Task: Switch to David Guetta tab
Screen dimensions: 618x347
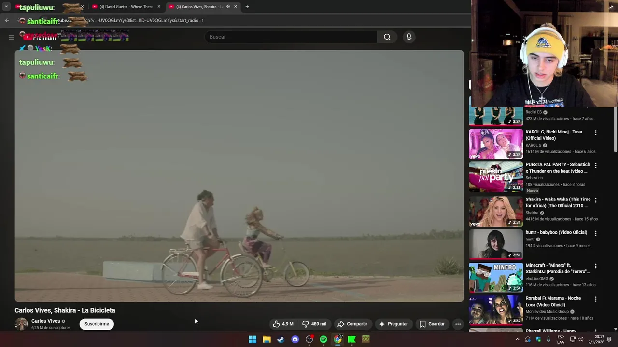Action: click(126, 7)
